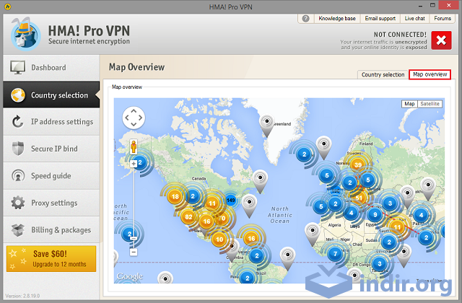The height and width of the screenshot is (303, 462).
Task: Click the blue 9 cluster near Egypt
Action: click(x=375, y=215)
